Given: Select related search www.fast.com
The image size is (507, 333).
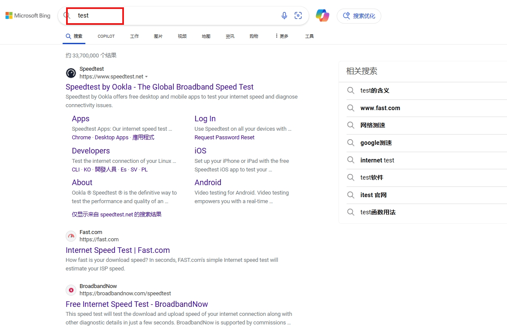Looking at the screenshot, I should point(380,108).
